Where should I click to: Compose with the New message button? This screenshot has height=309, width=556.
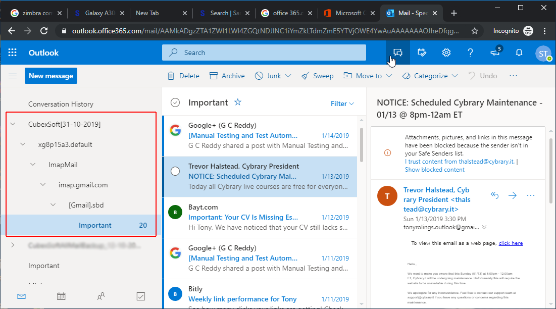point(51,76)
